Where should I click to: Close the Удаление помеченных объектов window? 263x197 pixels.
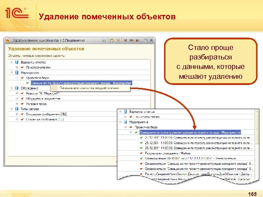coord(151,40)
